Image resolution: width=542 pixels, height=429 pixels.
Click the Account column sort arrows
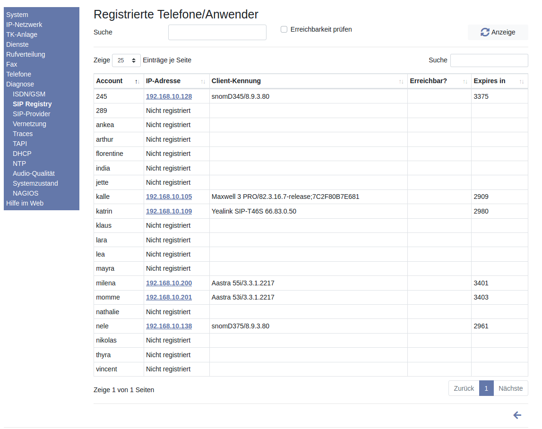[137, 82]
